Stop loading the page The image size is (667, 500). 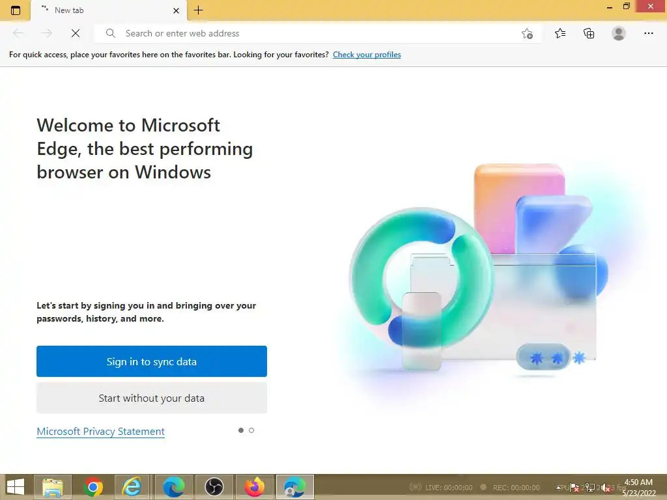[76, 33]
